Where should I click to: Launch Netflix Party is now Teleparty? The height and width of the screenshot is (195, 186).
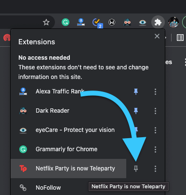tap(68, 169)
